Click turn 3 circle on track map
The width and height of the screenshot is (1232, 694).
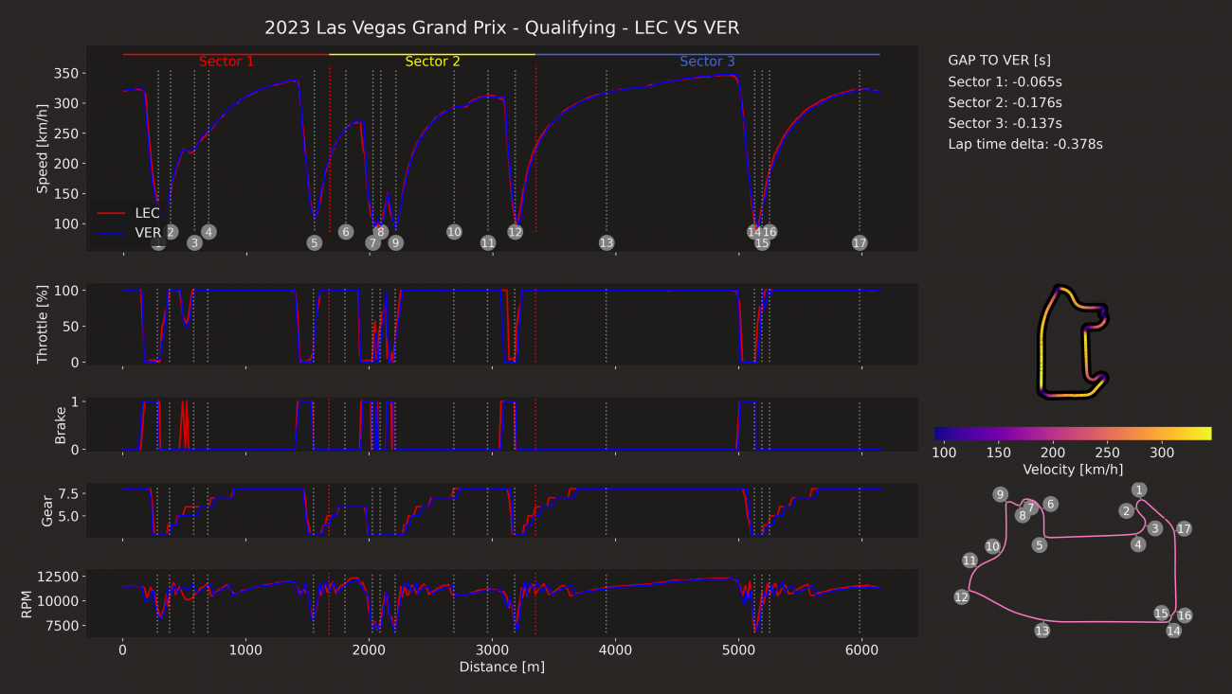tap(1154, 528)
